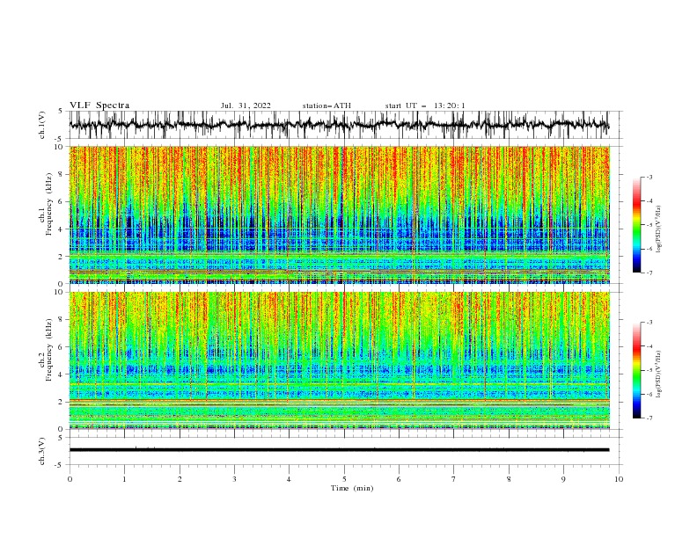Click time axis tick label "3"
This screenshot has width=697, height=538.
pos(234,479)
